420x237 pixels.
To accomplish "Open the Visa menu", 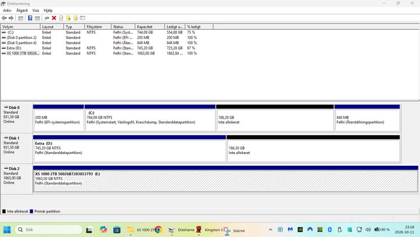I will point(35,10).
